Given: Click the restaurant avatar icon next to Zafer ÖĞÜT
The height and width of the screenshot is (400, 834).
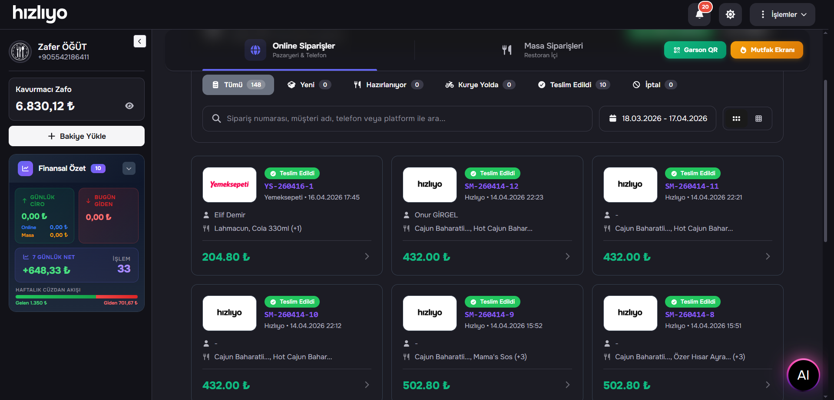Looking at the screenshot, I should pos(20,52).
